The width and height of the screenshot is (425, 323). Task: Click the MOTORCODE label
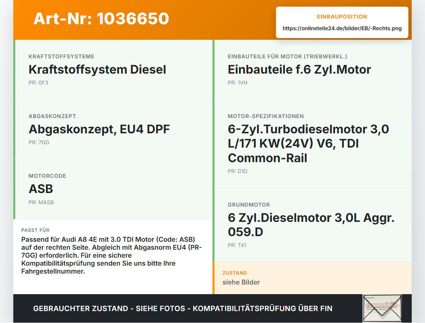(47, 176)
